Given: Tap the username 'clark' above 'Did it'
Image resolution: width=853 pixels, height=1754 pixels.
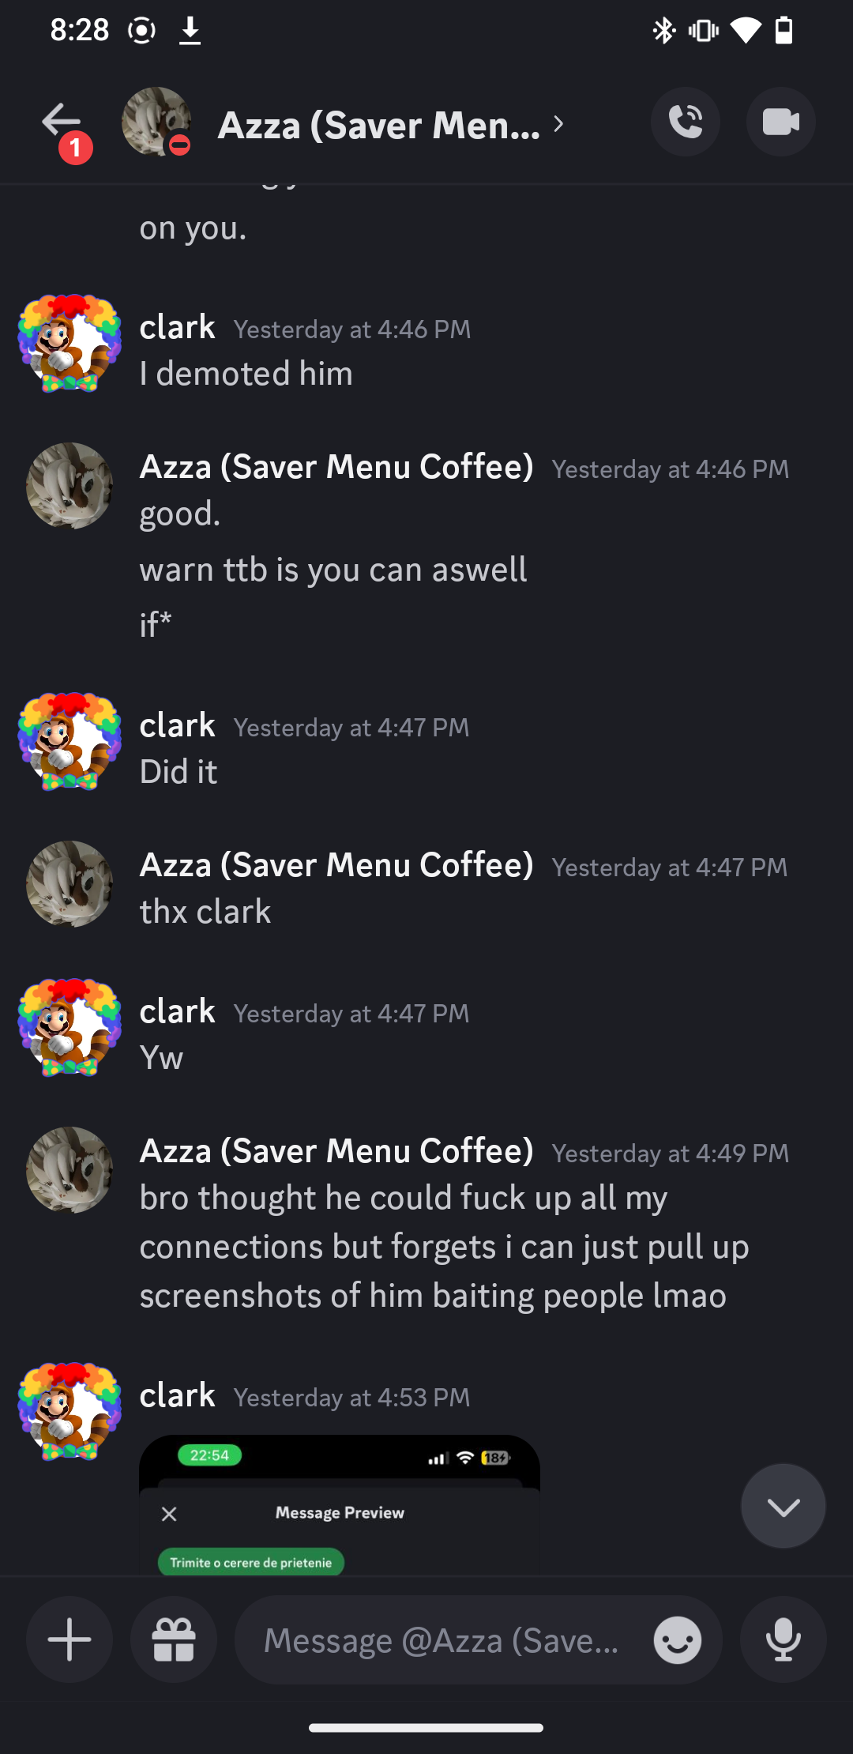Looking at the screenshot, I should [x=177, y=725].
